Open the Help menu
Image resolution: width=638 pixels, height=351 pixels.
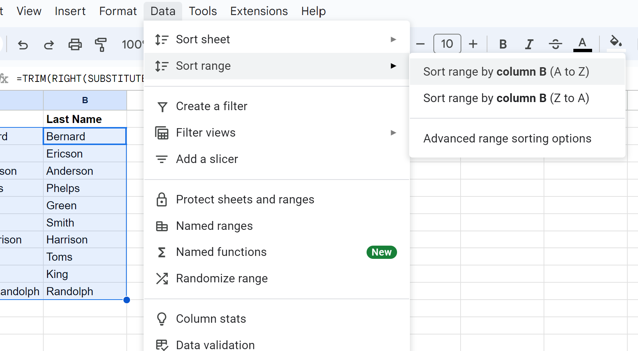click(313, 11)
